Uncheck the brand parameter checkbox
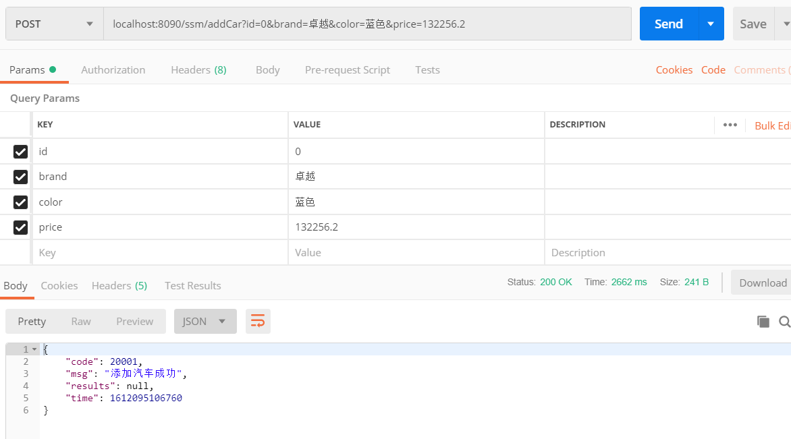The height and width of the screenshot is (439, 791). [20, 177]
